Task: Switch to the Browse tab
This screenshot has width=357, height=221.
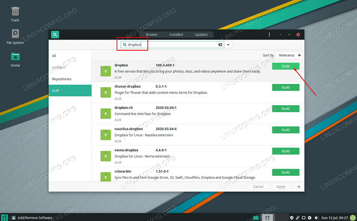Action: coord(151,35)
